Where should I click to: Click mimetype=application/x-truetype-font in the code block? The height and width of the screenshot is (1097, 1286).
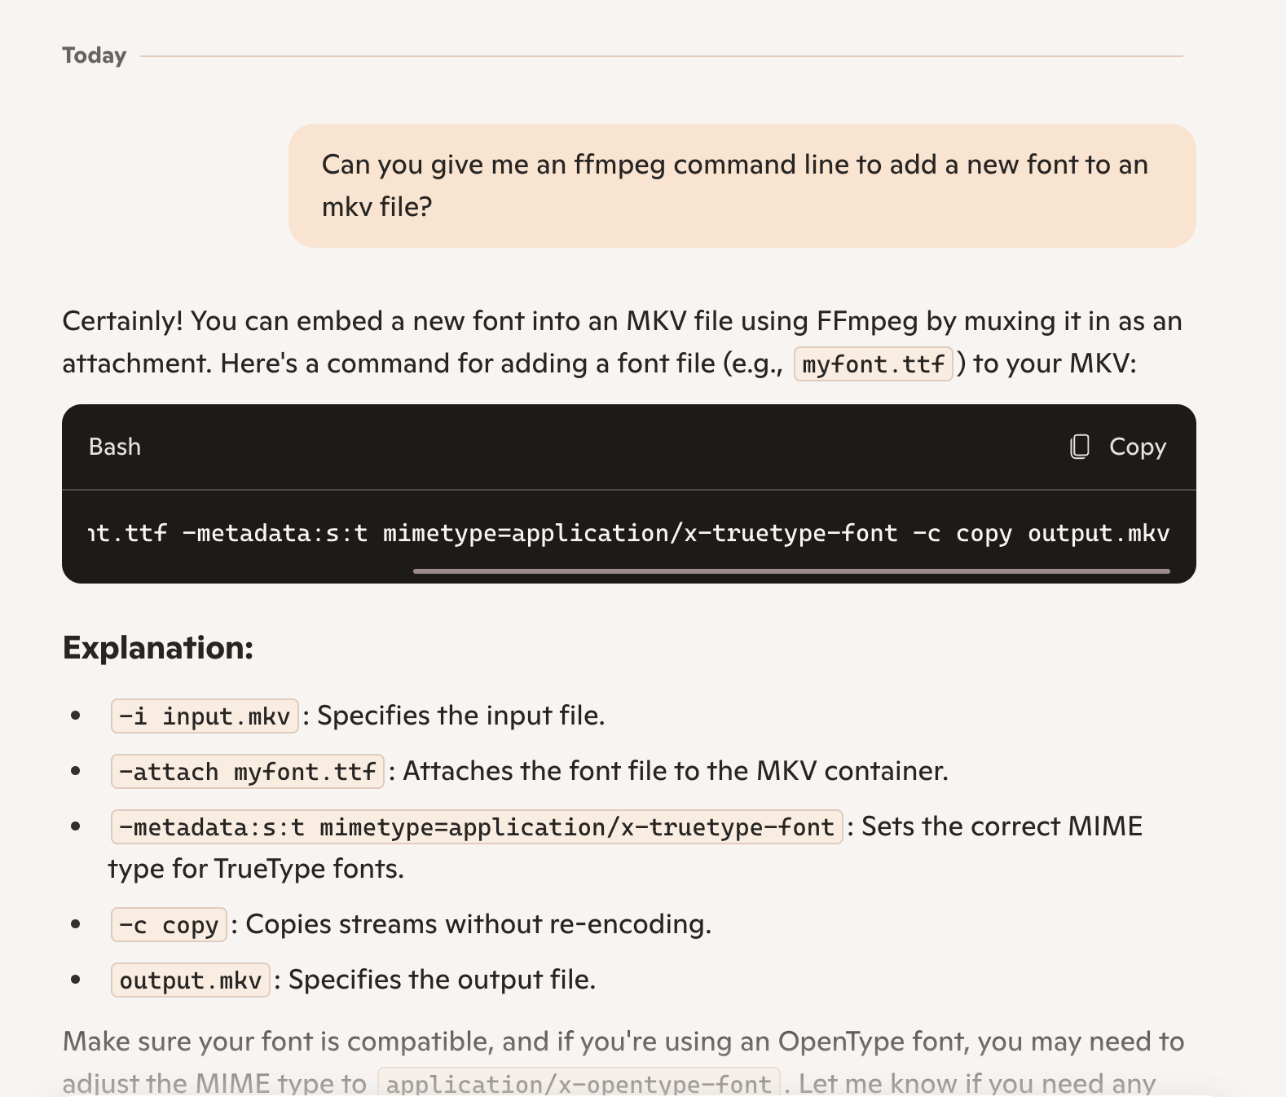[x=640, y=533]
